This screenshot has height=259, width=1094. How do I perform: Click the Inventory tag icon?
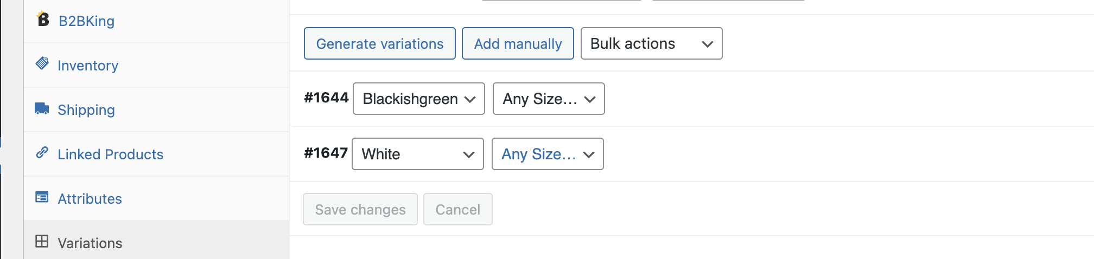pos(42,63)
